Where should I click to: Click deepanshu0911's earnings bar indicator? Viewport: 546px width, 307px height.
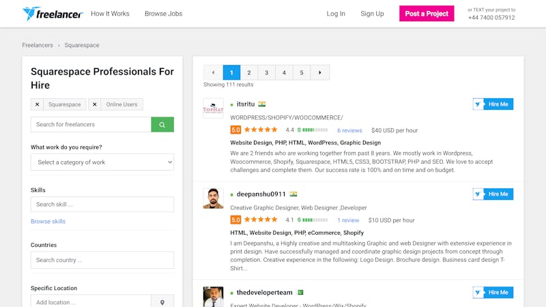tap(313, 220)
